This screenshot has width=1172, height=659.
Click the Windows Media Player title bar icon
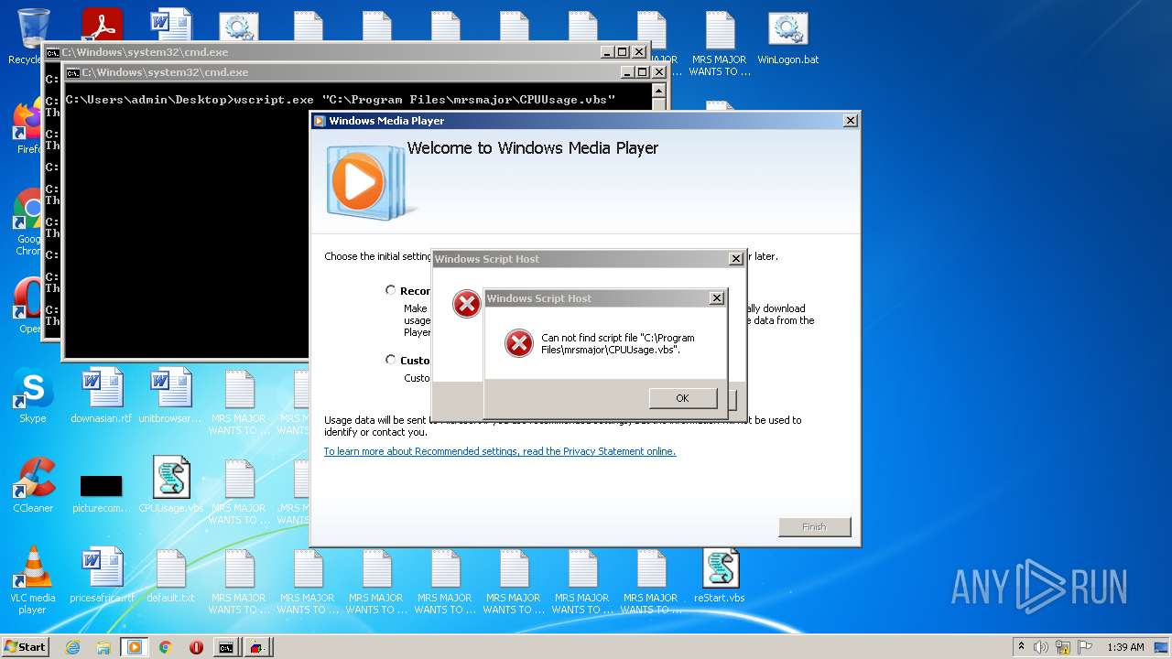320,121
